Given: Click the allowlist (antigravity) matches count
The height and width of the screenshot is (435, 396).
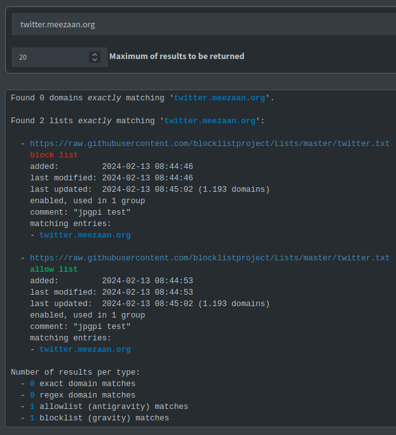Looking at the screenshot, I should click(x=32, y=406).
